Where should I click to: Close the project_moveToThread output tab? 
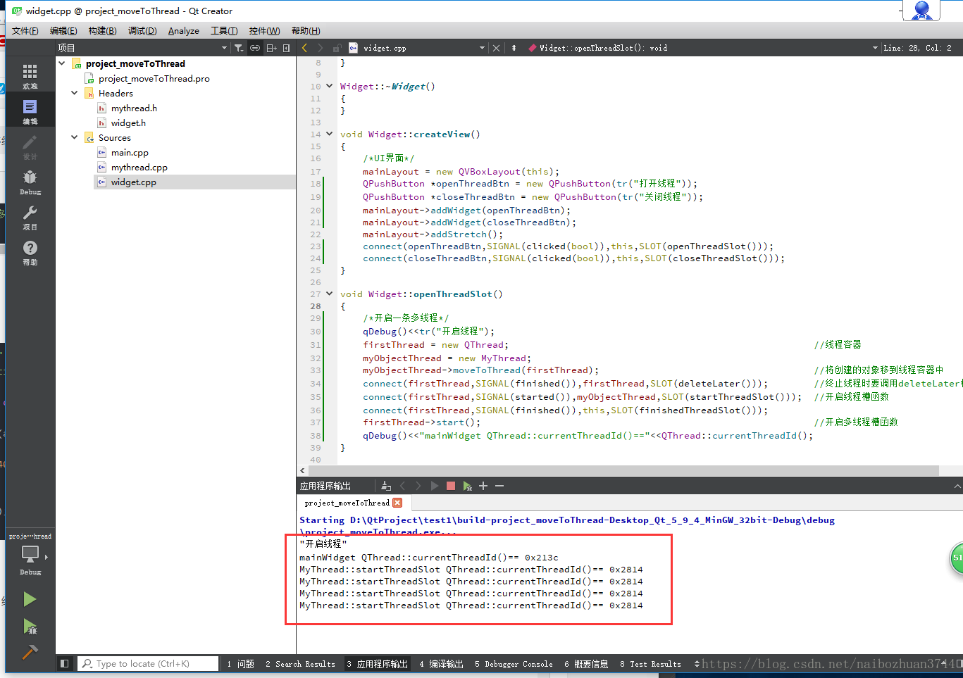pos(397,503)
